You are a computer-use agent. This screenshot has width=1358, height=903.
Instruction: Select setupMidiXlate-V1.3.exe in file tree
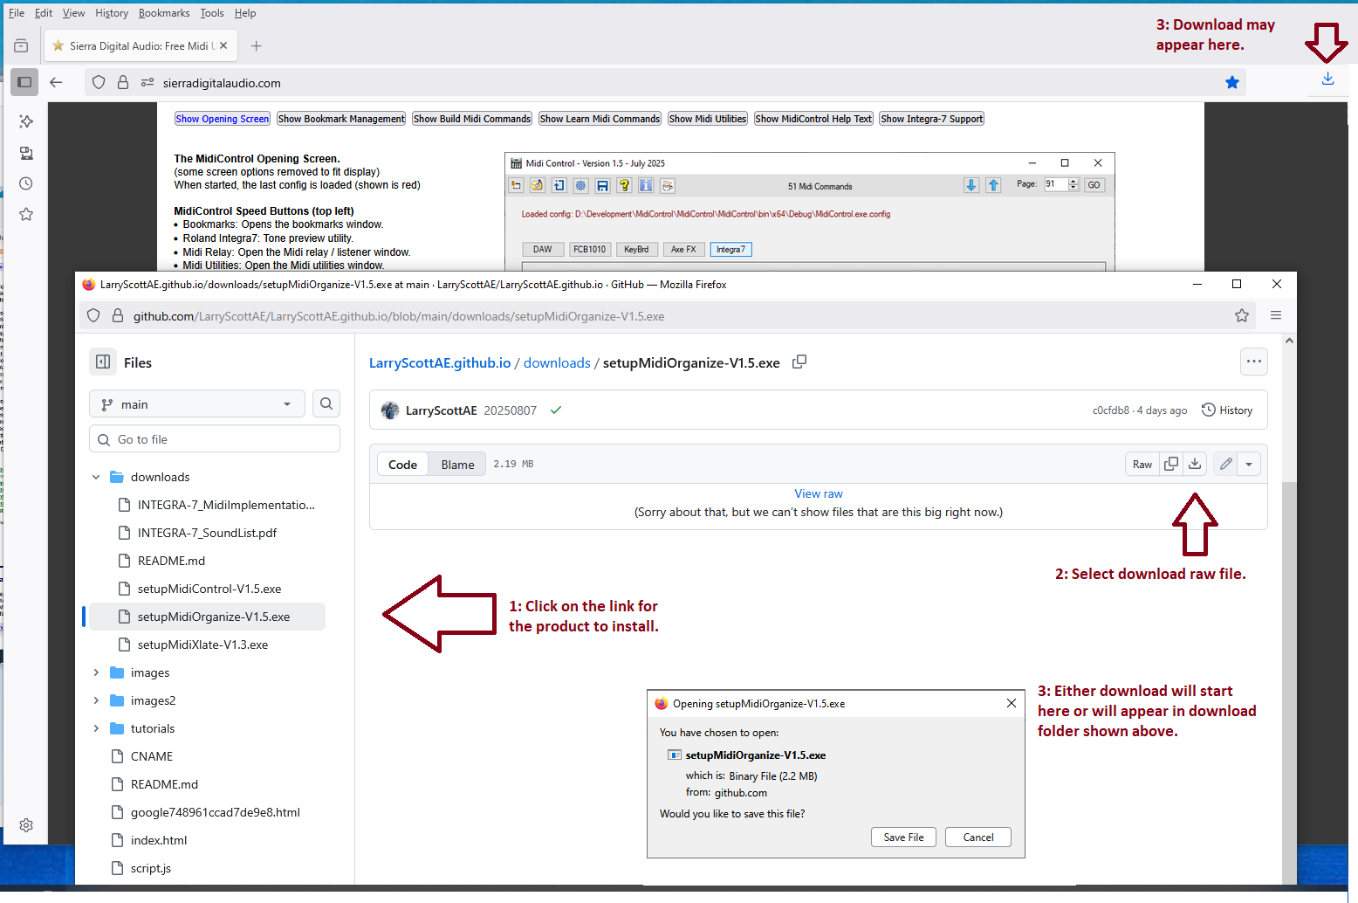pyautogui.click(x=202, y=645)
